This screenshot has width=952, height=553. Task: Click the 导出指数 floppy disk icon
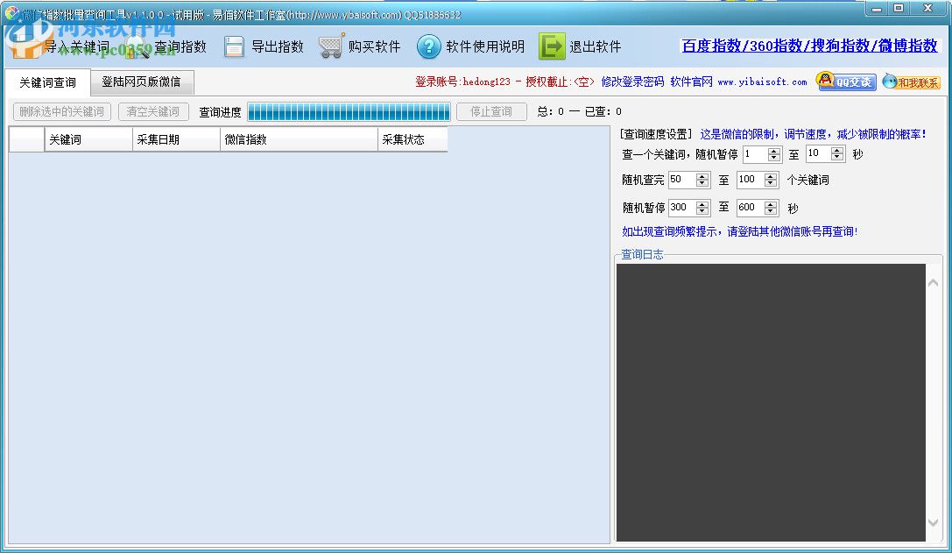click(234, 46)
